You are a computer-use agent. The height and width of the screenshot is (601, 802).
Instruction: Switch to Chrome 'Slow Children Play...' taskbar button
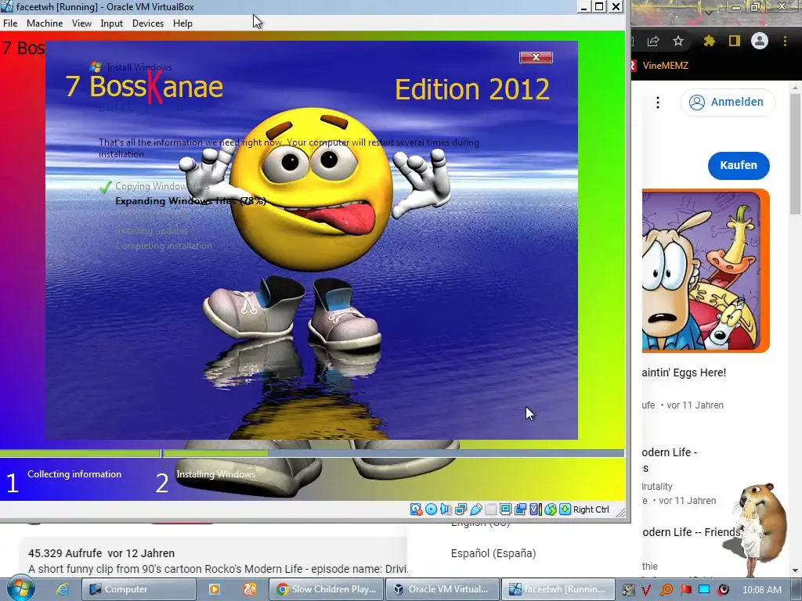(x=326, y=589)
